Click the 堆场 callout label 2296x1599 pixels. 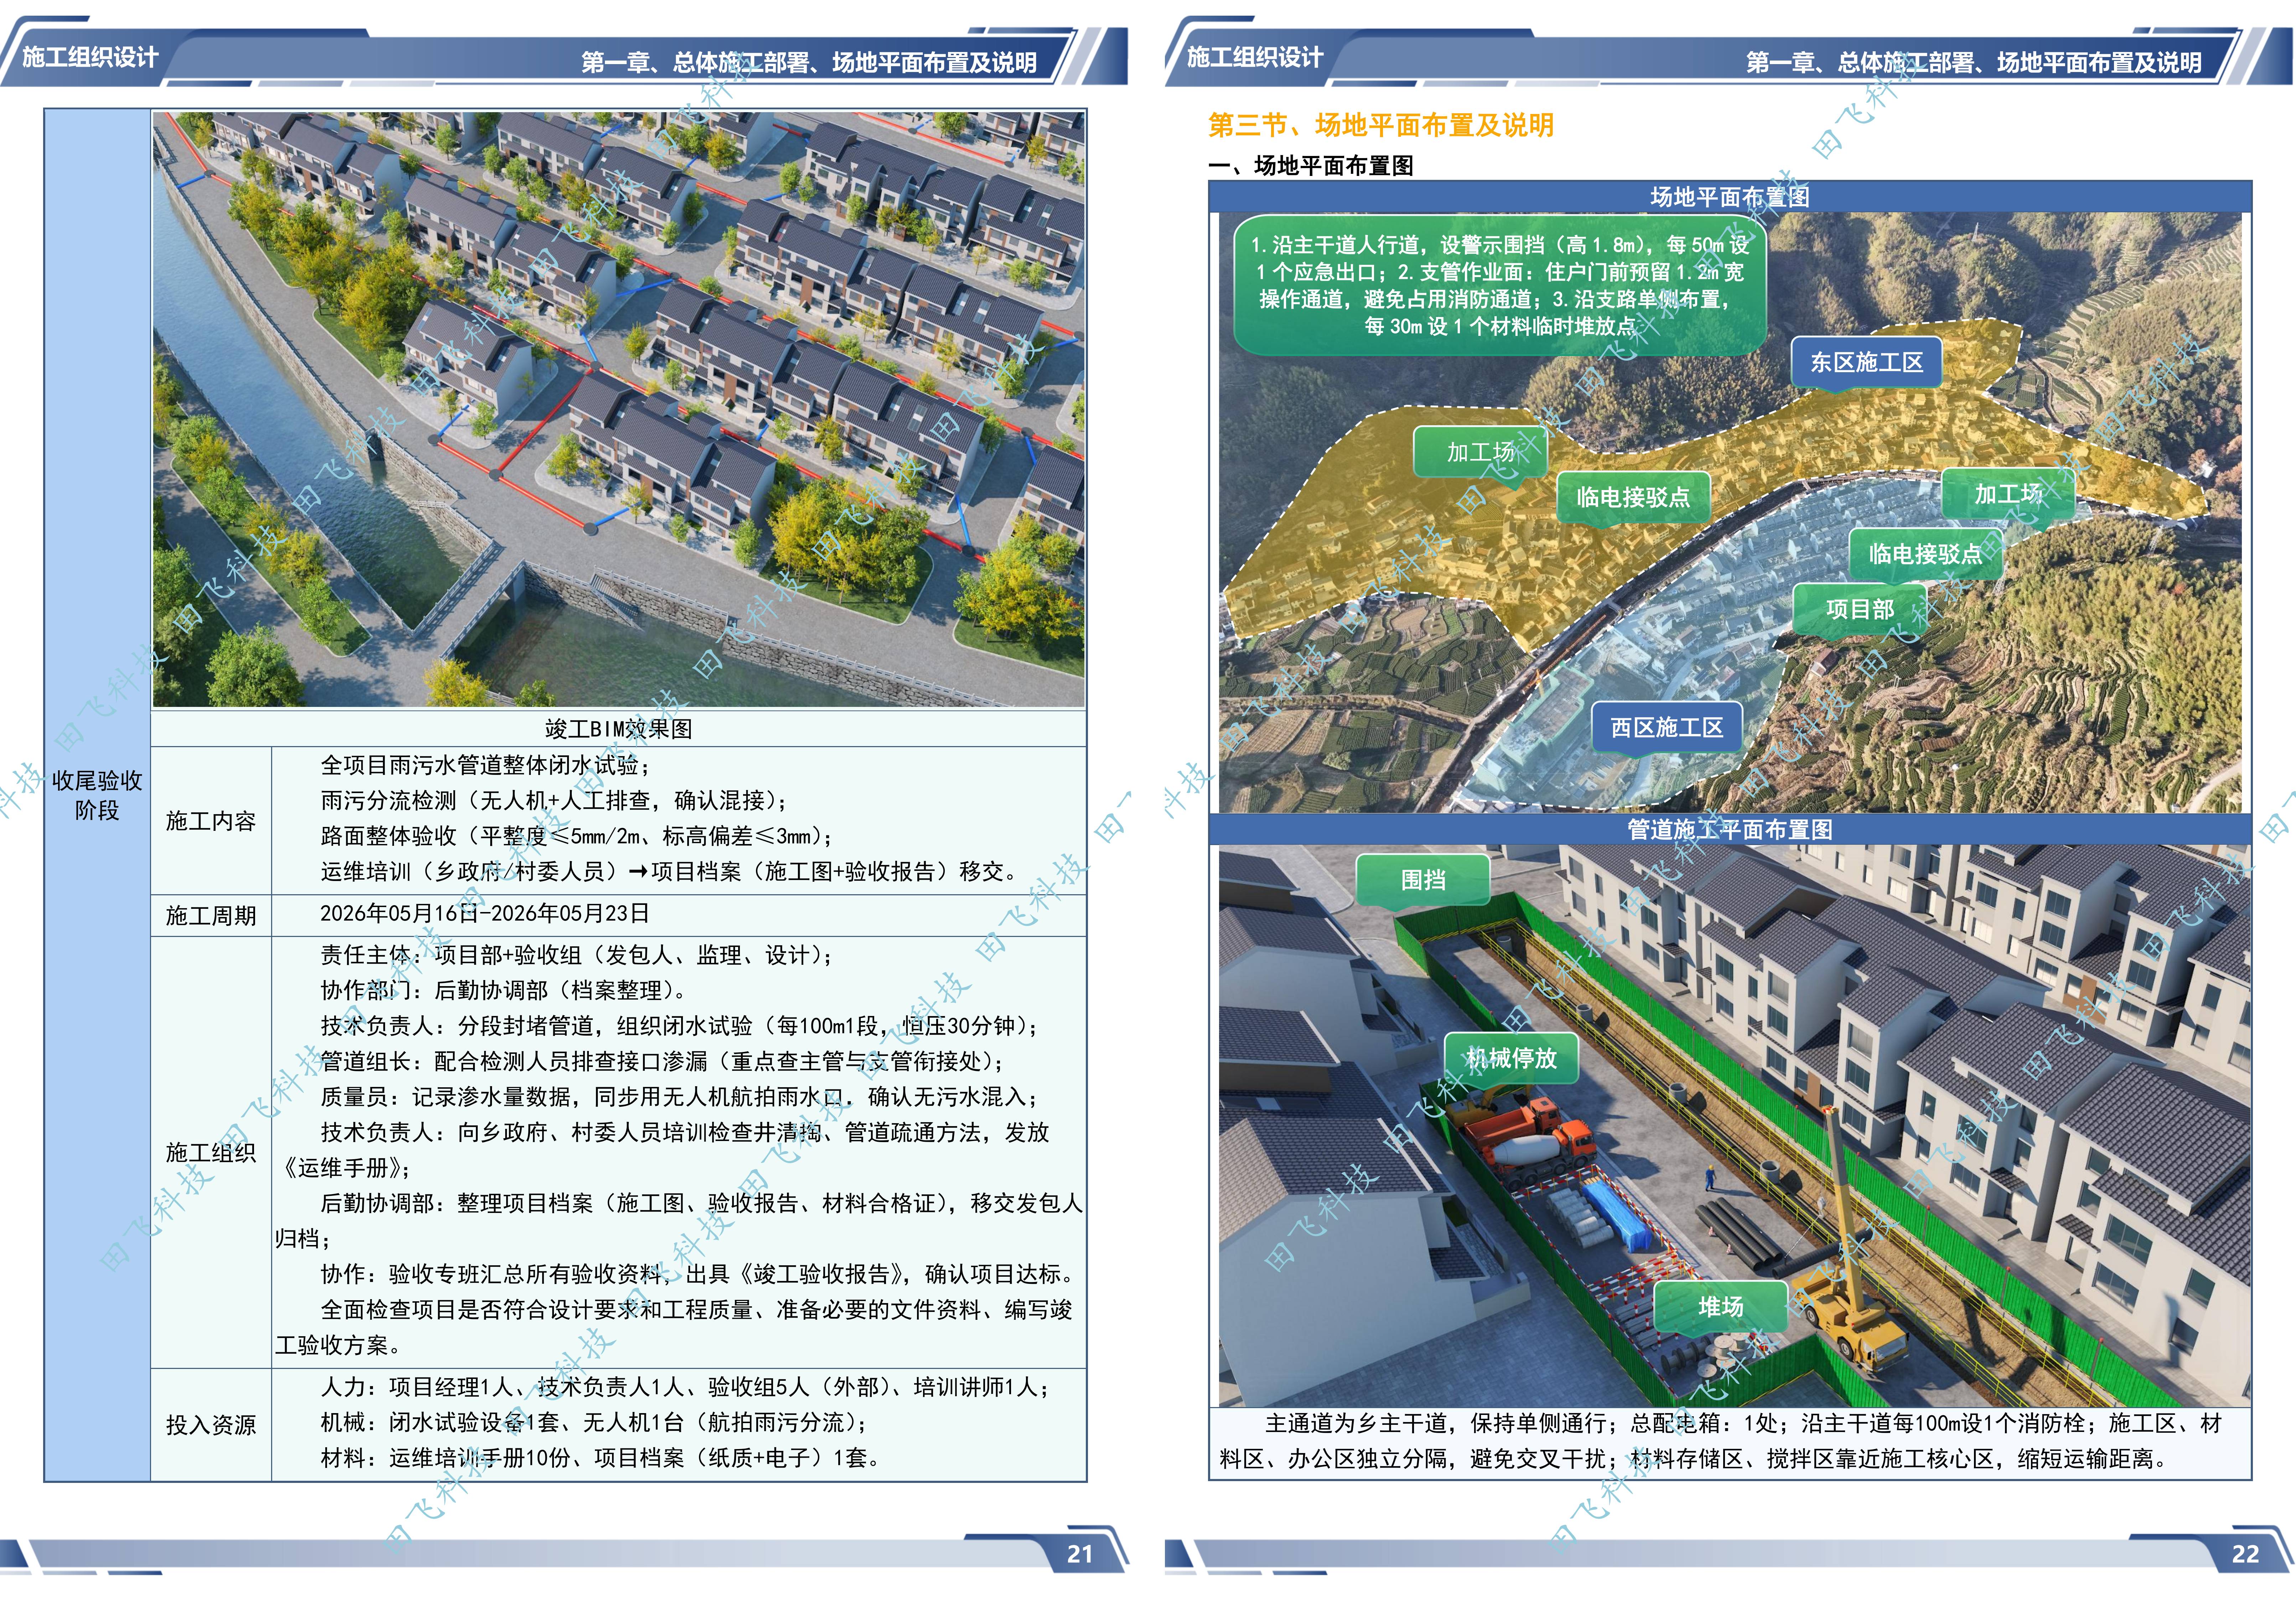click(1721, 1306)
